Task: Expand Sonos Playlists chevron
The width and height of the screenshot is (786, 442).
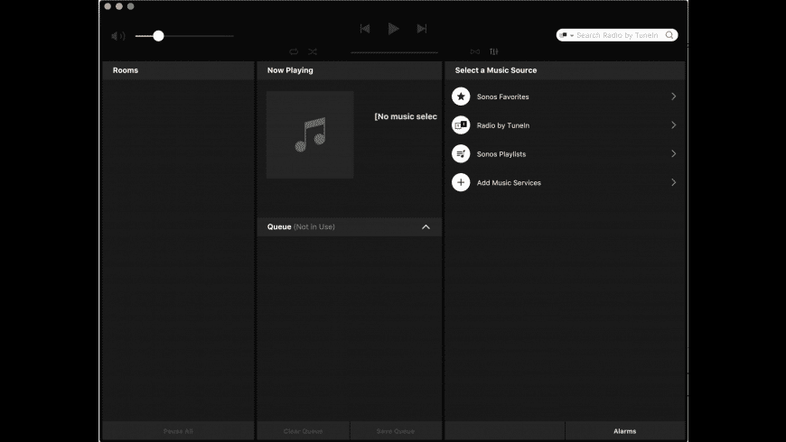Action: (x=674, y=153)
